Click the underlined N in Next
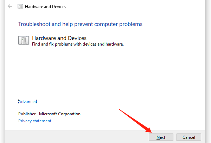The width and height of the screenshot is (211, 143). point(158,137)
